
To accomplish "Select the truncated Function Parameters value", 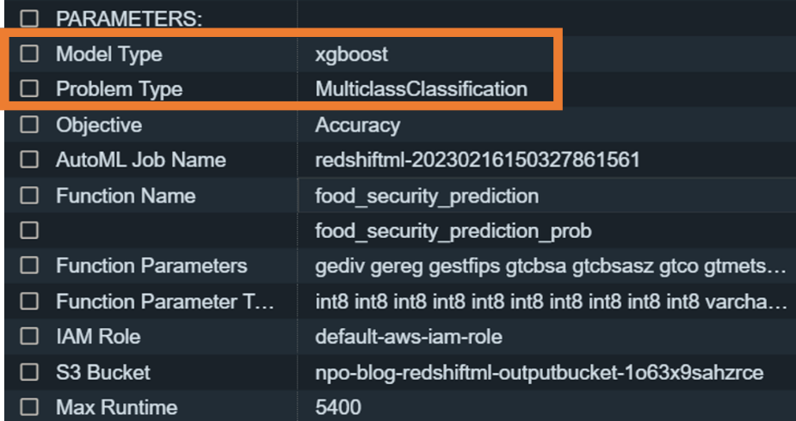I will [550, 266].
